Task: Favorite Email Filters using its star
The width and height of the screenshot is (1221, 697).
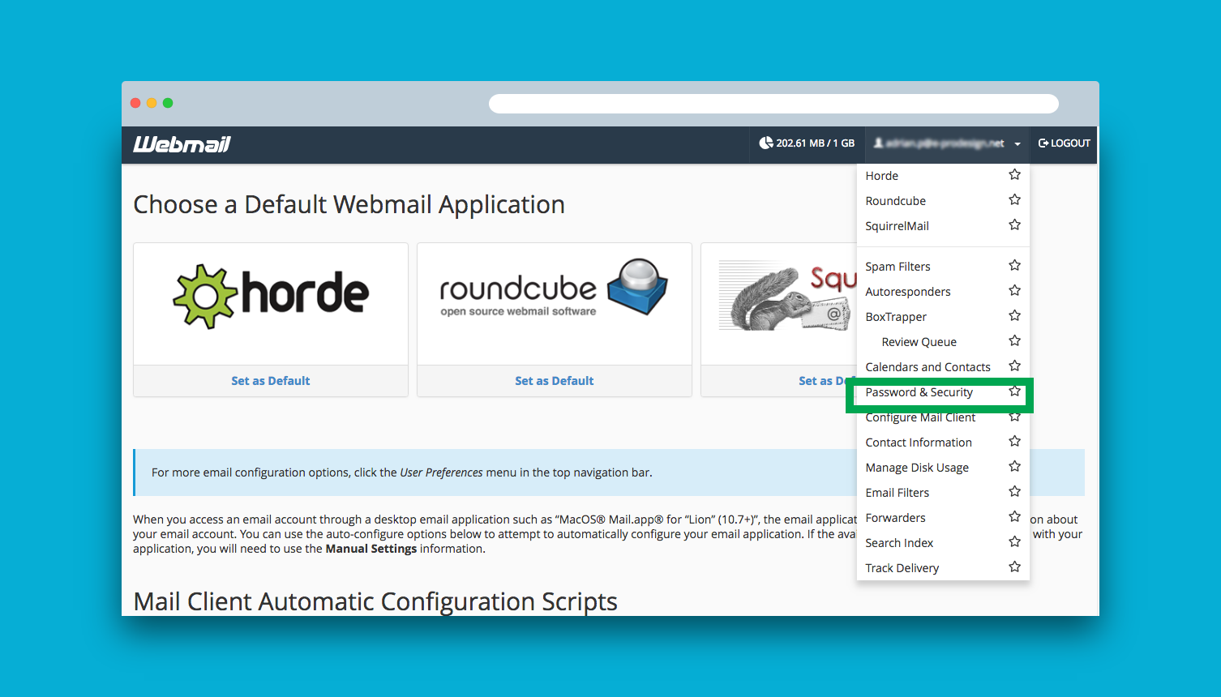Action: (1014, 492)
